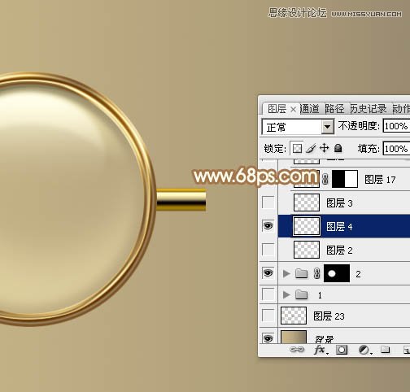This screenshot has width=410, height=392.
Task: Click the mask link icon on 图层 17
Action: (x=325, y=179)
